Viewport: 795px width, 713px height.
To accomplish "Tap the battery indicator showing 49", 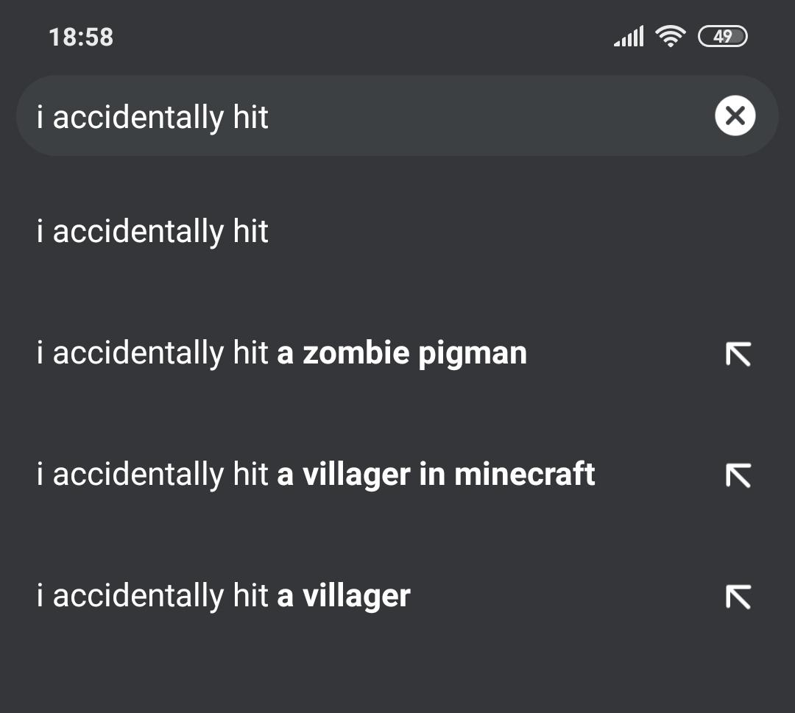I will [724, 35].
